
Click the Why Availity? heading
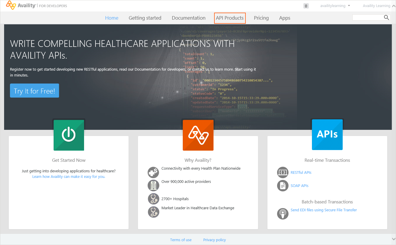click(x=198, y=160)
